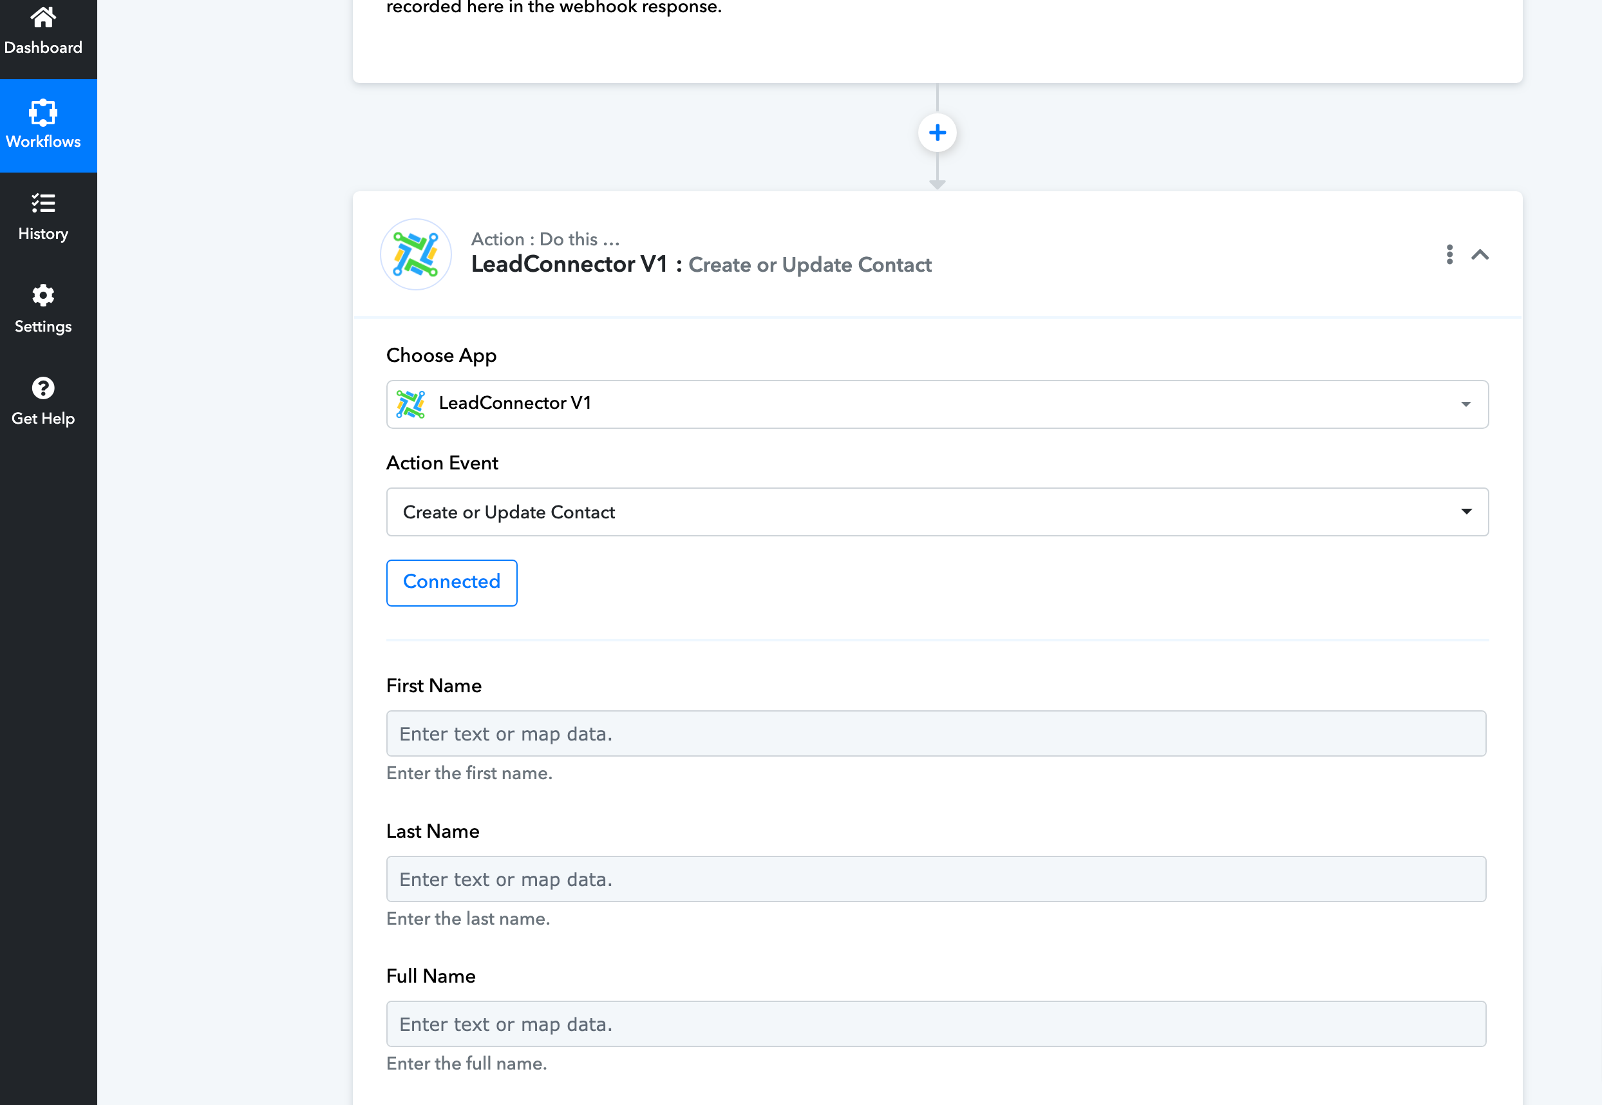Screen dimensions: 1602x1105
Task: Open the History list icon
Action: click(43, 203)
